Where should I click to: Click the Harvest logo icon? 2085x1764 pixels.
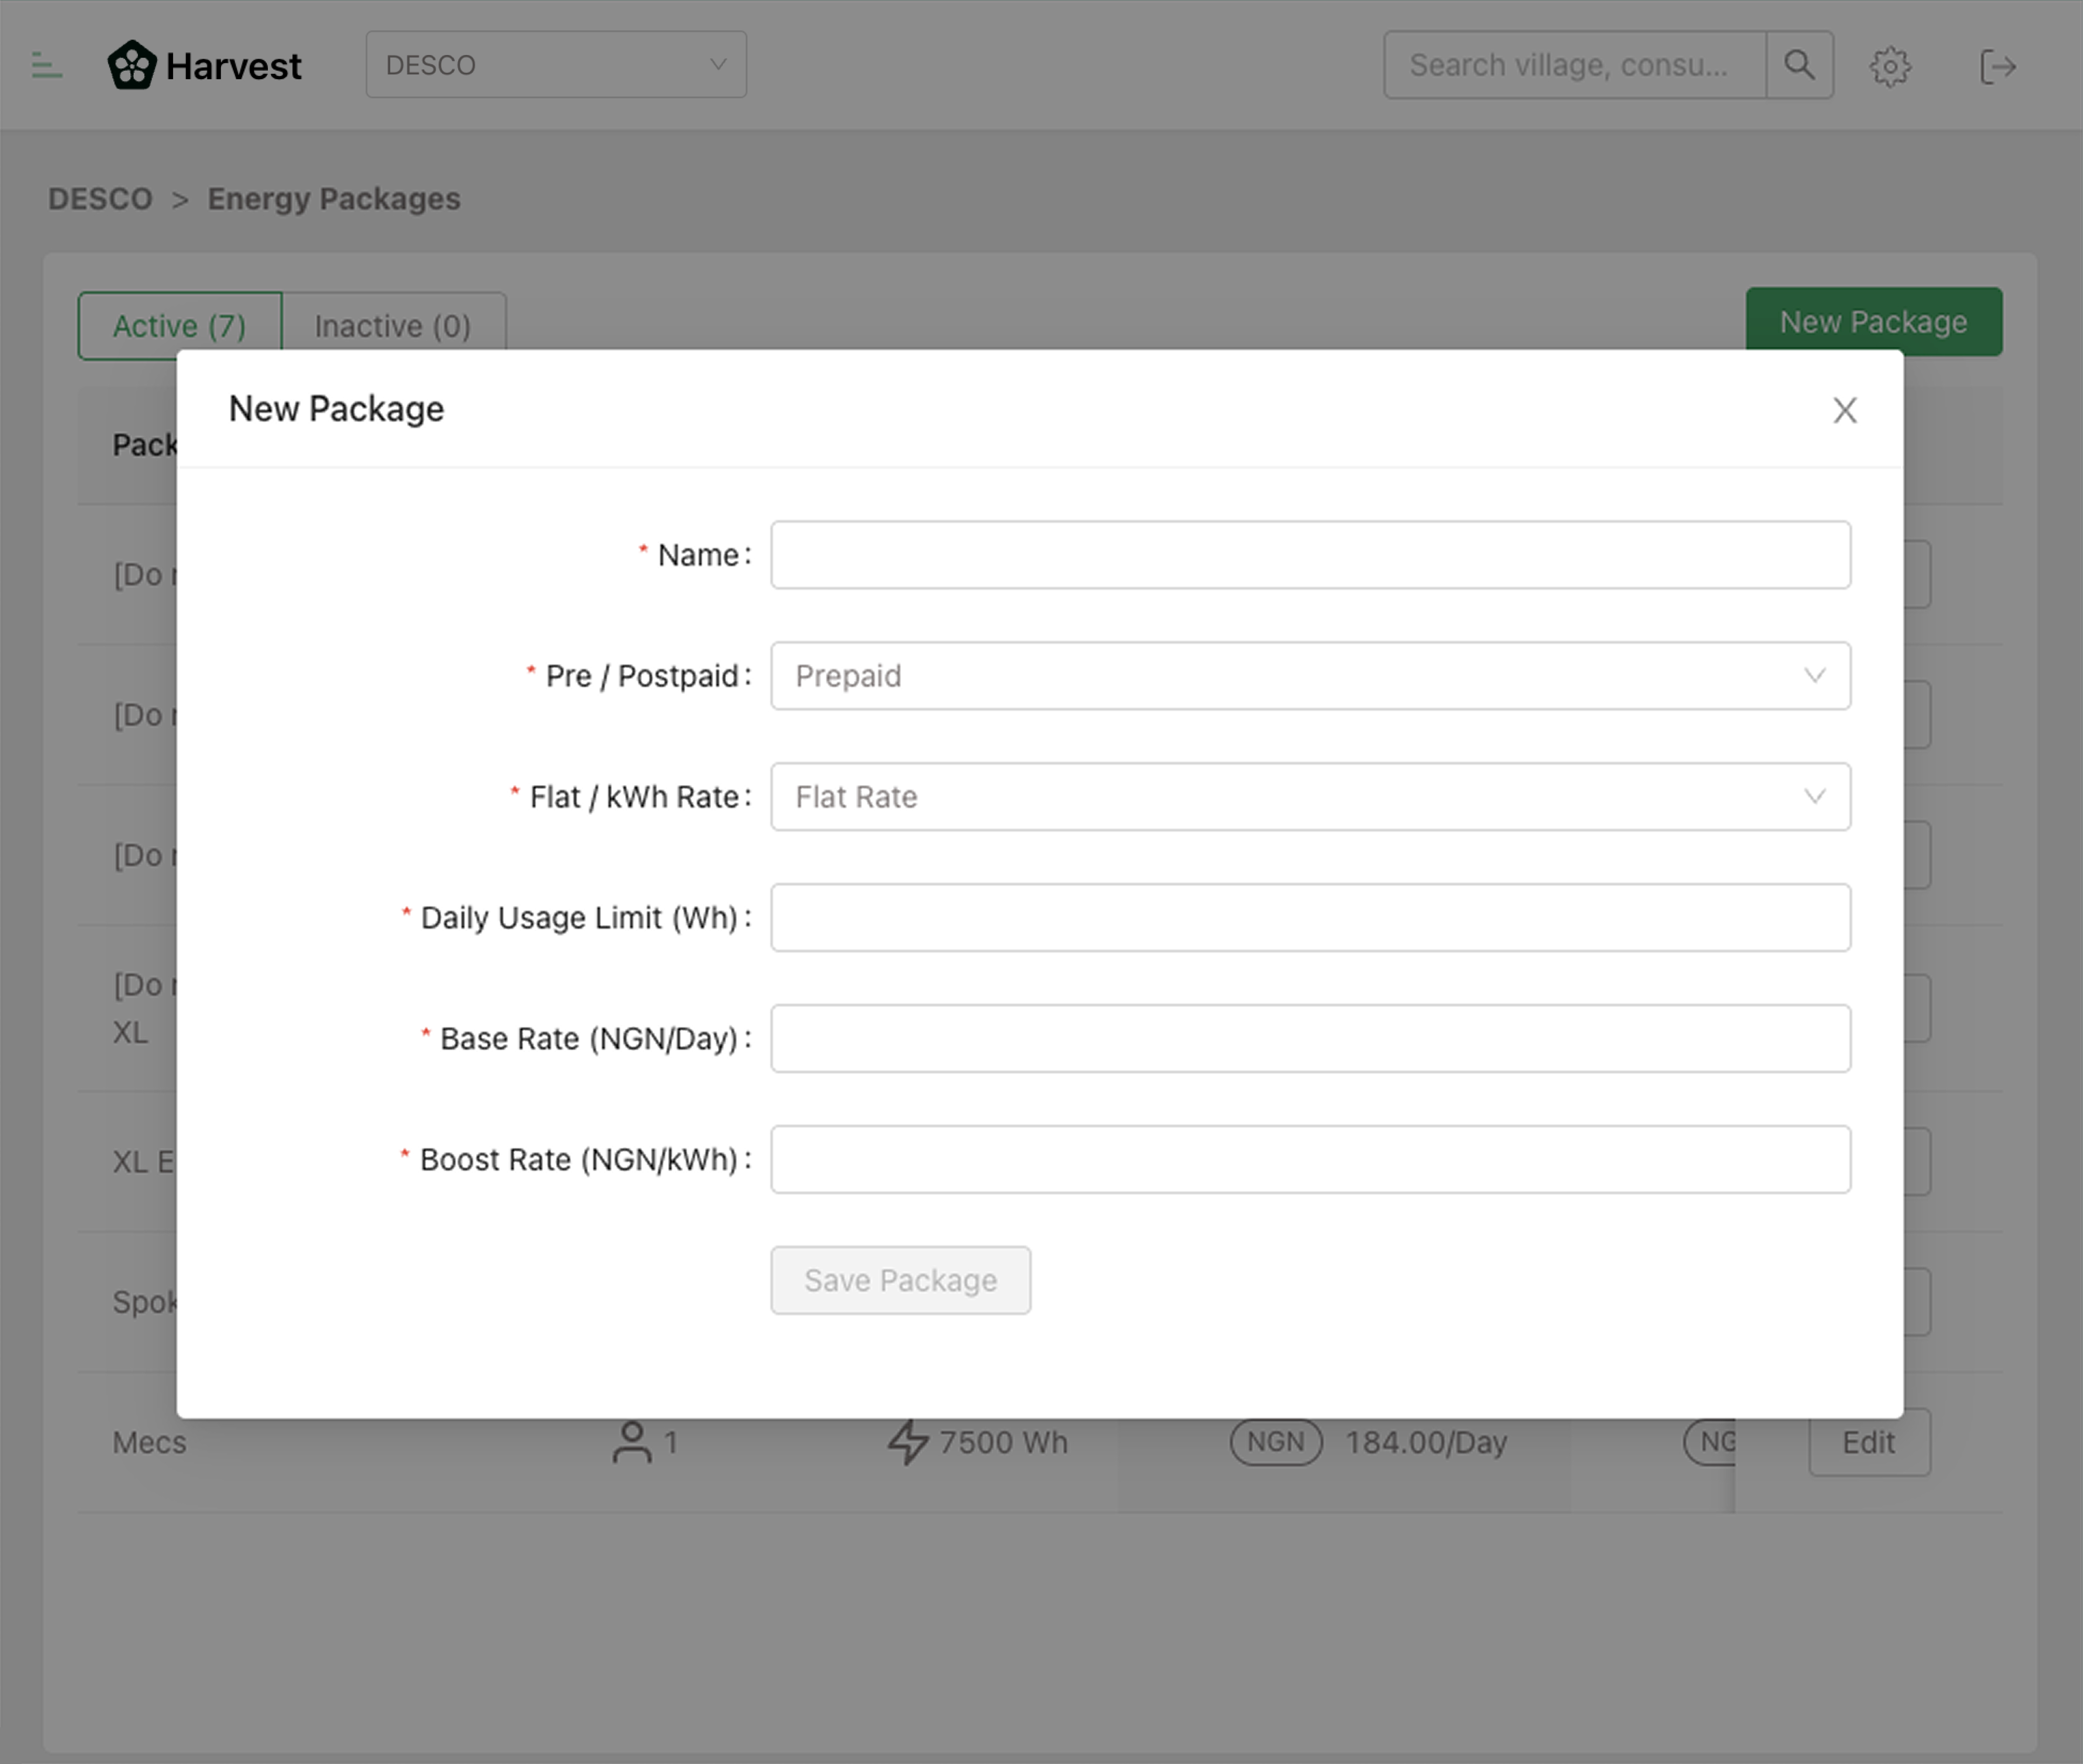132,66
